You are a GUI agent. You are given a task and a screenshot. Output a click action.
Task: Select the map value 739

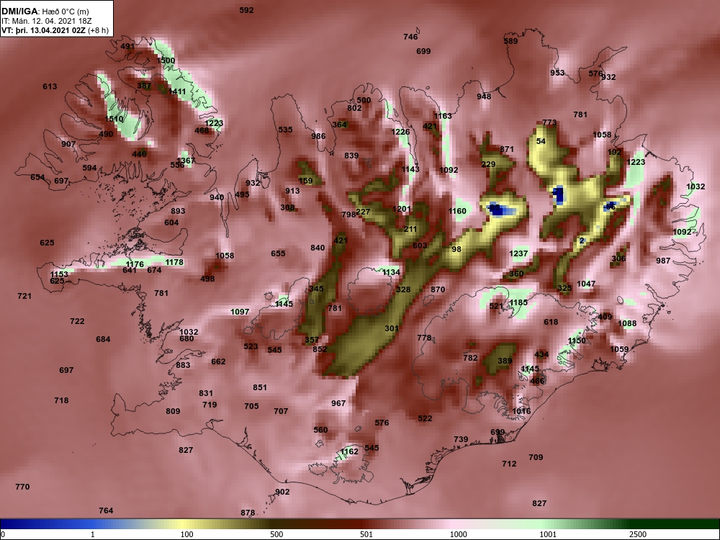(x=461, y=439)
